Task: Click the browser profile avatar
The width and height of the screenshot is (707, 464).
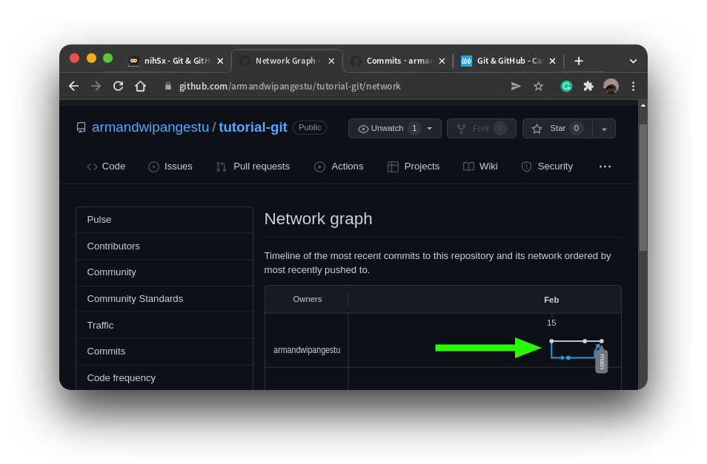Action: (611, 86)
